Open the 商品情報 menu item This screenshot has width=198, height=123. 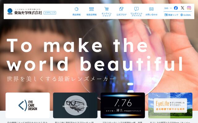click(x=76, y=12)
